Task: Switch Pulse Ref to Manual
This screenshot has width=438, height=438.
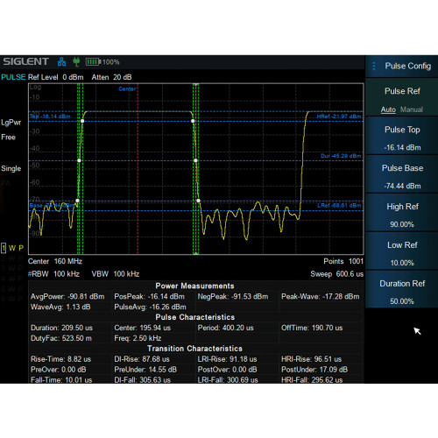Action: pyautogui.click(x=412, y=109)
